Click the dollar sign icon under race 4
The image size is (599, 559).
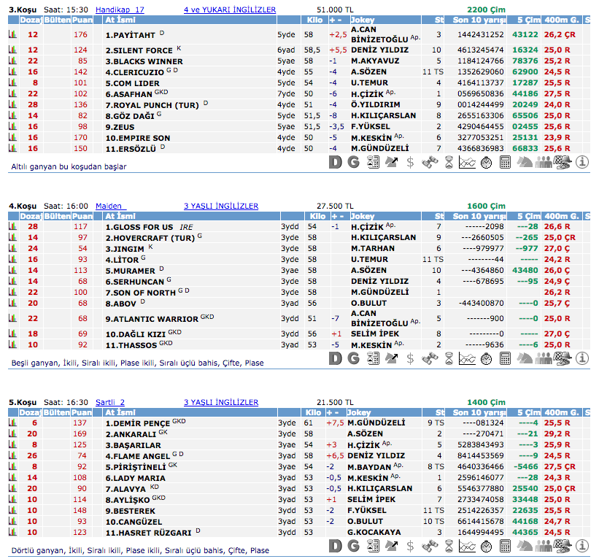coord(410,359)
